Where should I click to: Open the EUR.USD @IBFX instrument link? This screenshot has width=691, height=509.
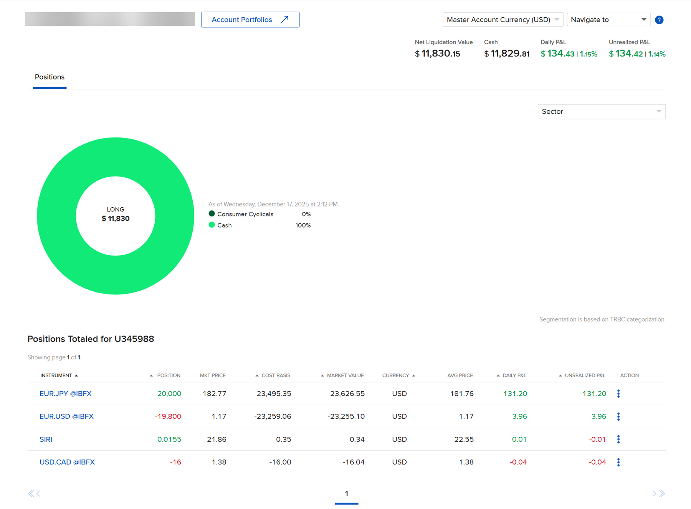pos(66,416)
